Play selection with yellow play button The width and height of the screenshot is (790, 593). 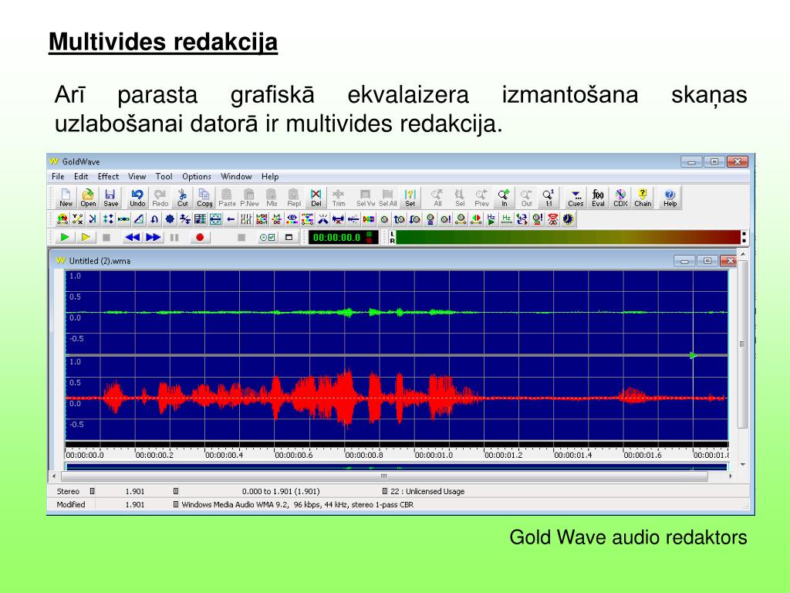[86, 237]
